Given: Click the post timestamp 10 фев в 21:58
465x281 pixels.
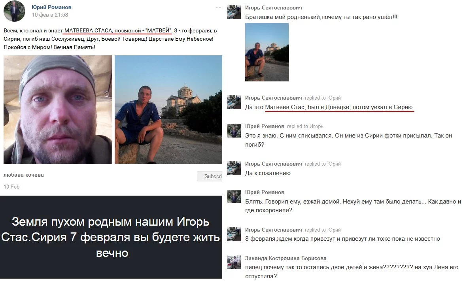Looking at the screenshot, I should click(x=50, y=15).
